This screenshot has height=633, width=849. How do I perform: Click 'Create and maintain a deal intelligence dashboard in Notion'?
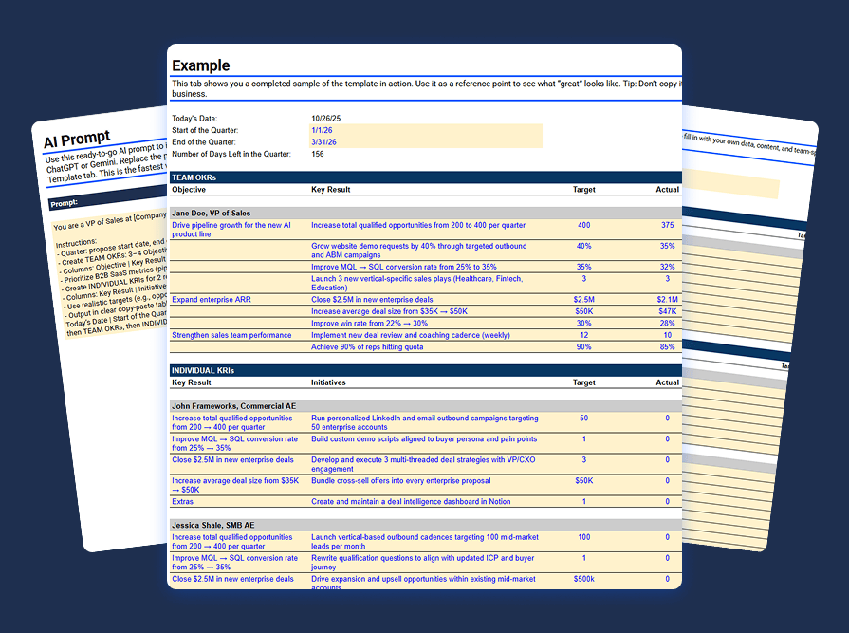point(411,501)
